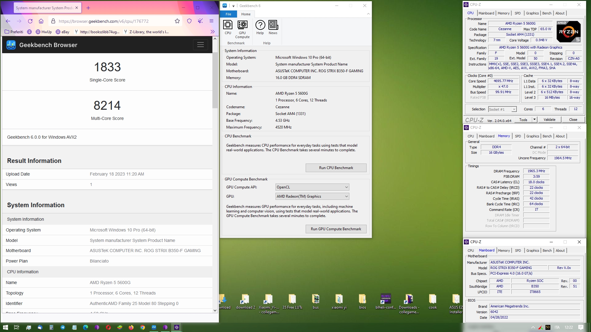The image size is (591, 332).
Task: Click the scroll-down arrow of the browser page
Action: (x=215, y=310)
